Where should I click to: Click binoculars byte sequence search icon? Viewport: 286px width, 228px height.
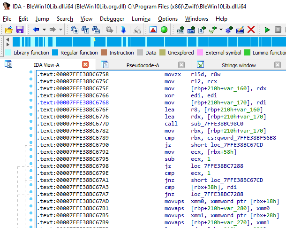(96, 30)
